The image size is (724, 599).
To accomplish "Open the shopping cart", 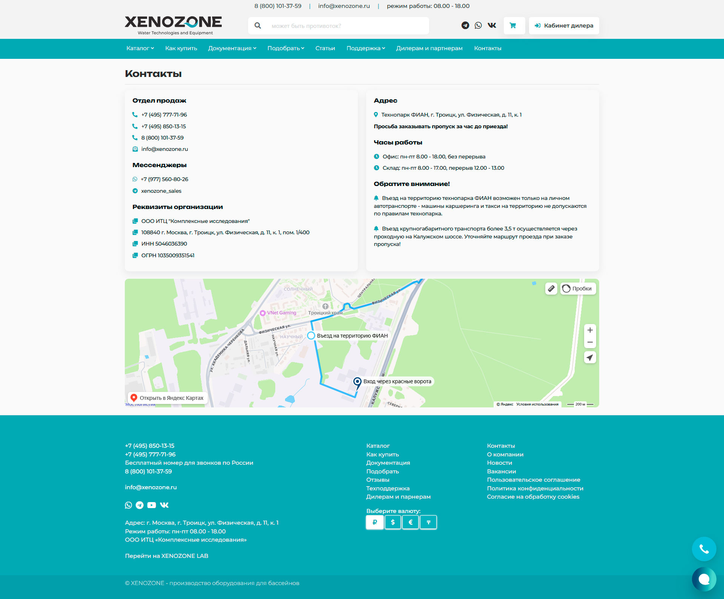I will tap(514, 25).
